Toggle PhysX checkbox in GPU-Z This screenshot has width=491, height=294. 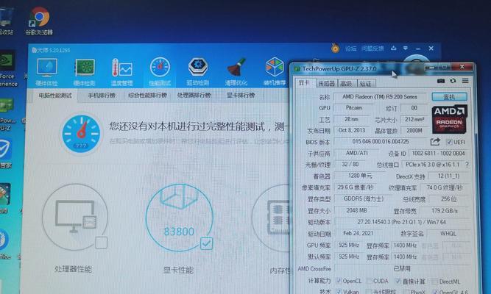tap(406, 292)
